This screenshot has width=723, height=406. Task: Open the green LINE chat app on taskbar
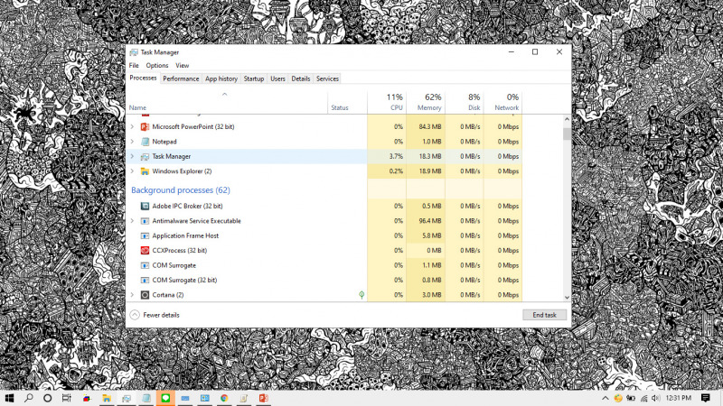pyautogui.click(x=165, y=398)
